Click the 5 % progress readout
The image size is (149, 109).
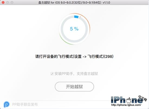tap(74, 29)
